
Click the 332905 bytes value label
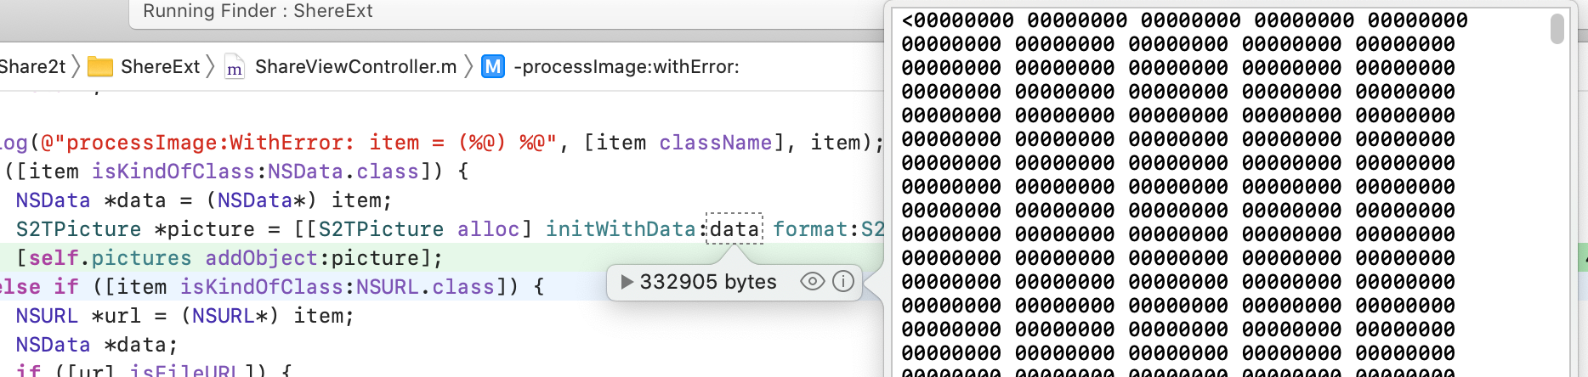coord(707,282)
